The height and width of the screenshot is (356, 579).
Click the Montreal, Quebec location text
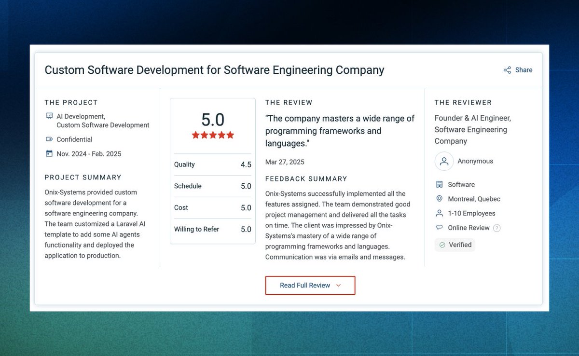point(474,199)
